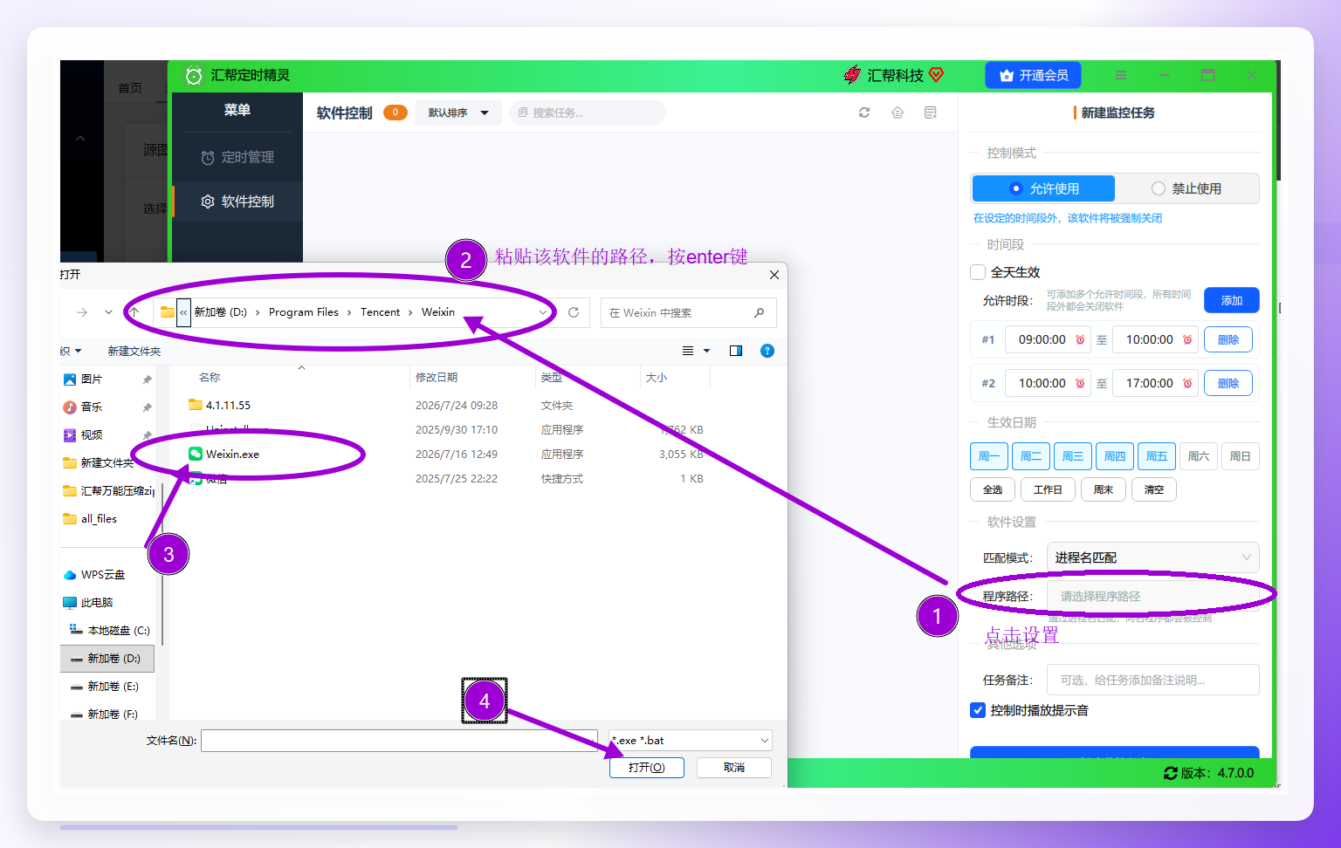
Task: Click the alarm clock app icon 汇帮定时精灵
Action: coord(194,76)
